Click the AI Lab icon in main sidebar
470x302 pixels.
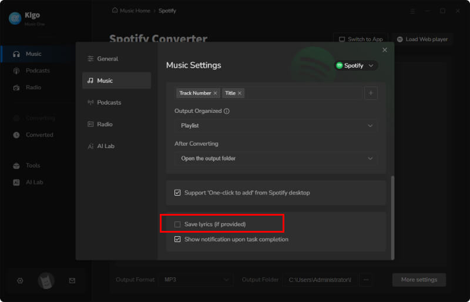[x=16, y=182]
